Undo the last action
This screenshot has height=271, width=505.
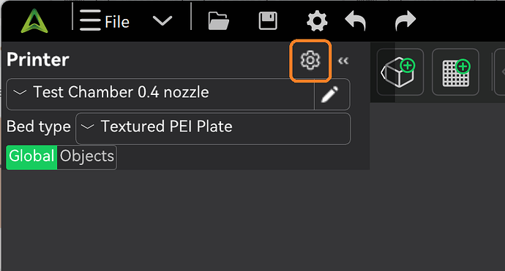click(x=356, y=20)
